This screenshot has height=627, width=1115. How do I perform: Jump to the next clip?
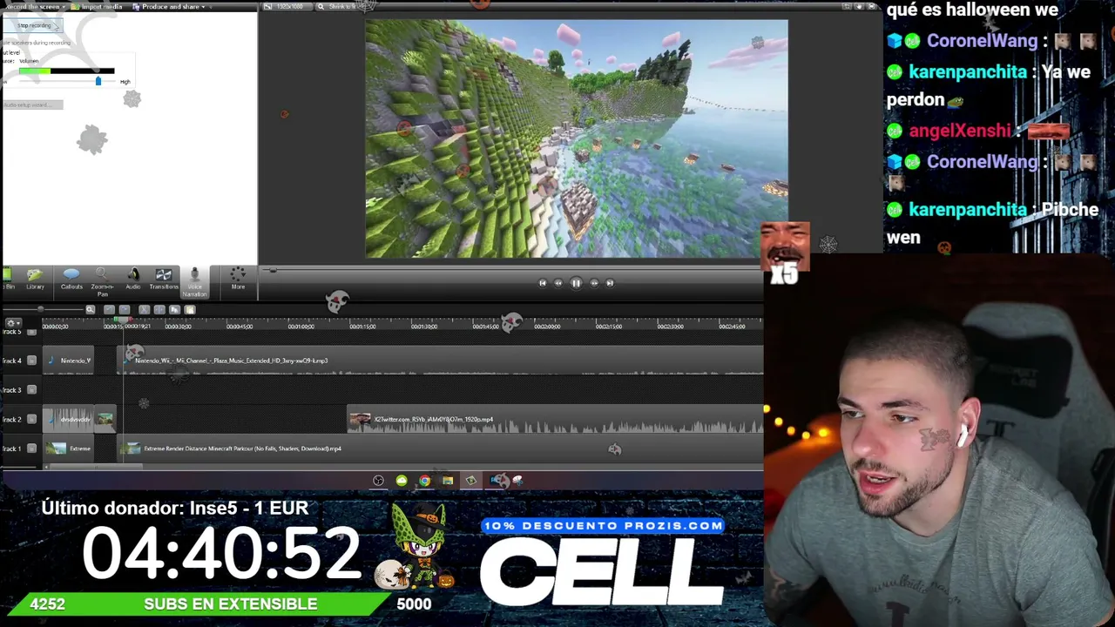tap(610, 283)
